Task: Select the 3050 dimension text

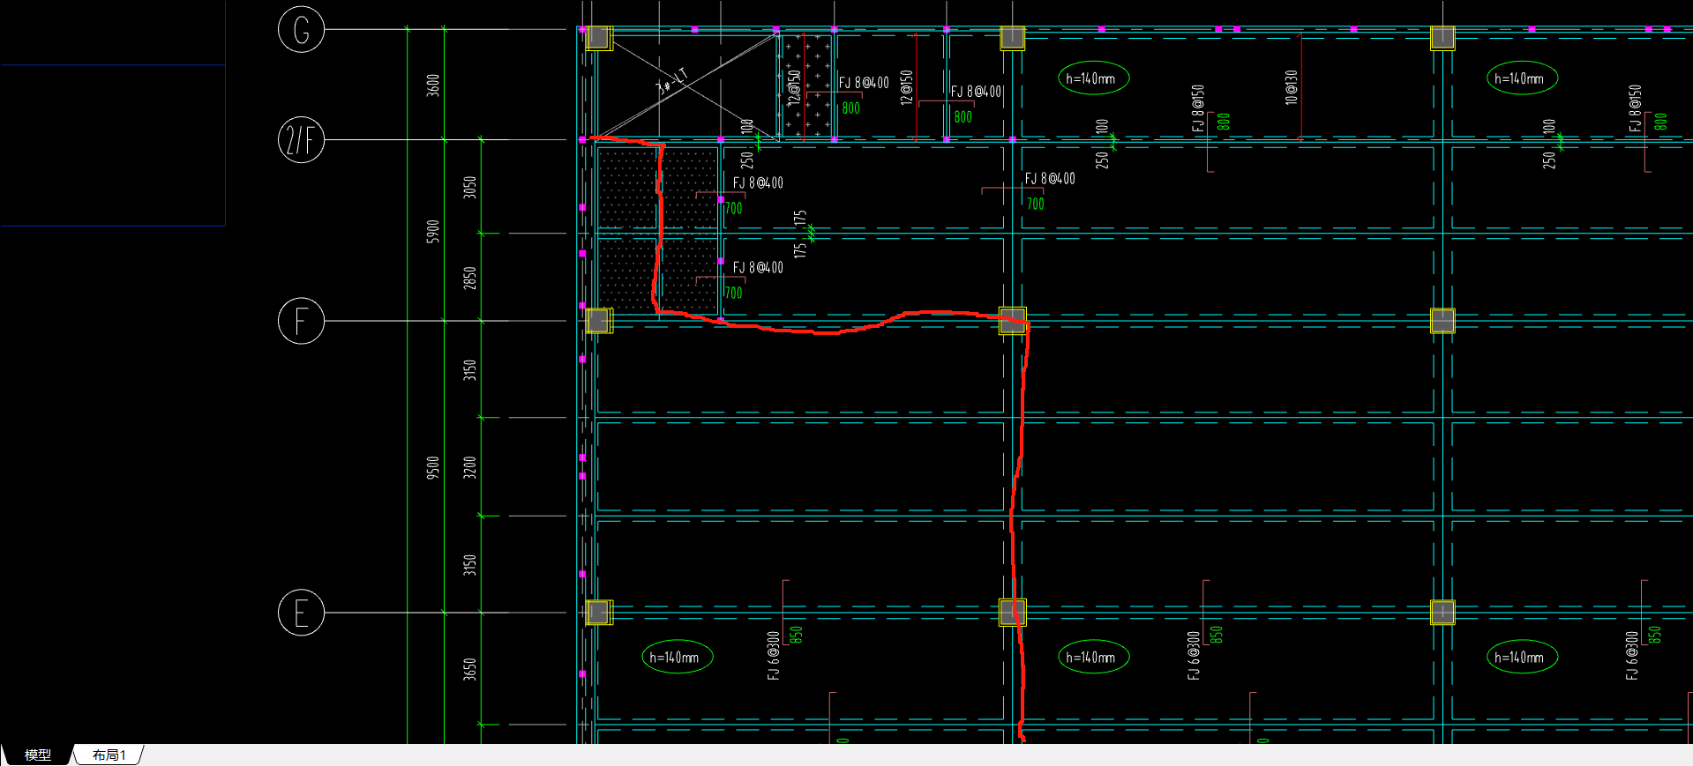Action: (x=469, y=187)
